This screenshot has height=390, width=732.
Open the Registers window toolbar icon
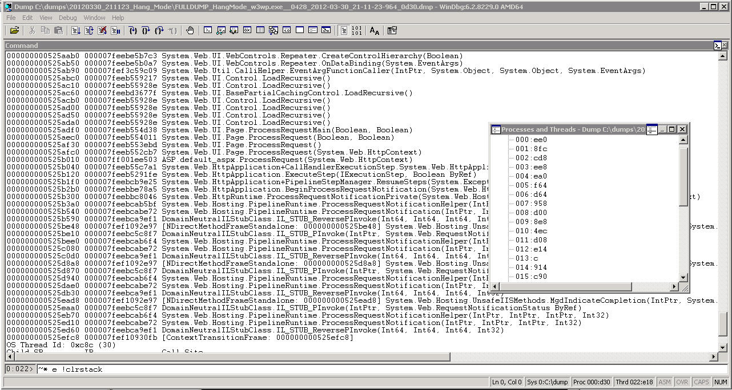click(247, 30)
